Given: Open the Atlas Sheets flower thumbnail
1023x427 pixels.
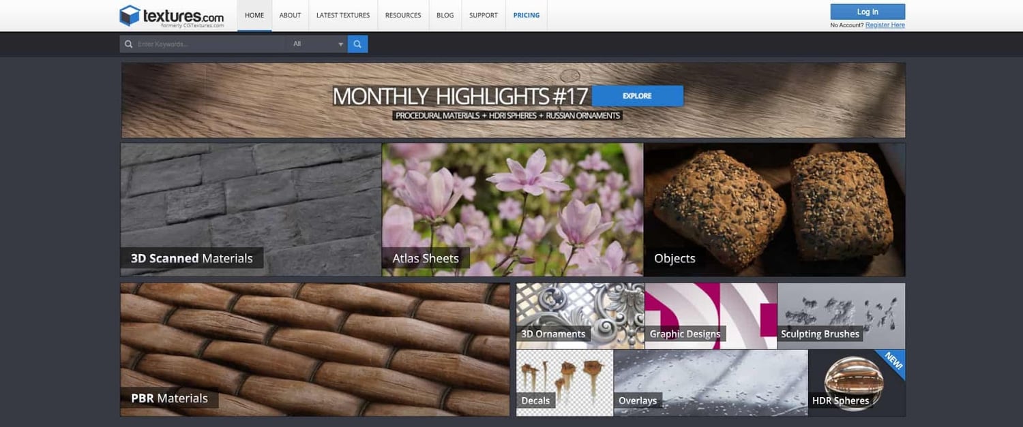Looking at the screenshot, I should (512, 209).
